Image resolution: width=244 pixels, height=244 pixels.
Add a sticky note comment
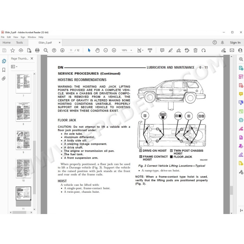(x=162, y=50)
